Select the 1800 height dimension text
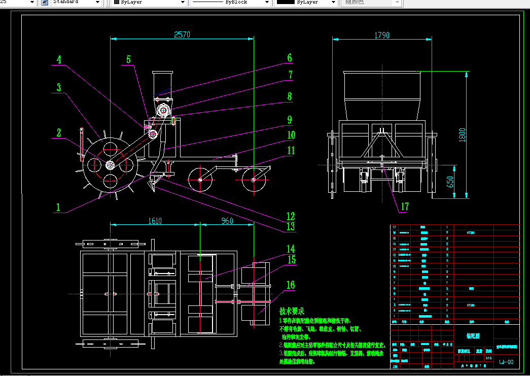 click(463, 135)
